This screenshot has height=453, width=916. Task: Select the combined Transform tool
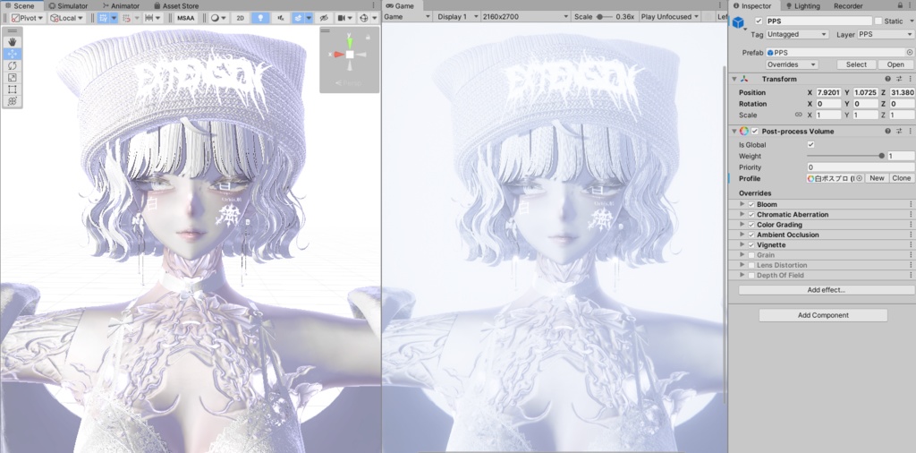(x=13, y=101)
